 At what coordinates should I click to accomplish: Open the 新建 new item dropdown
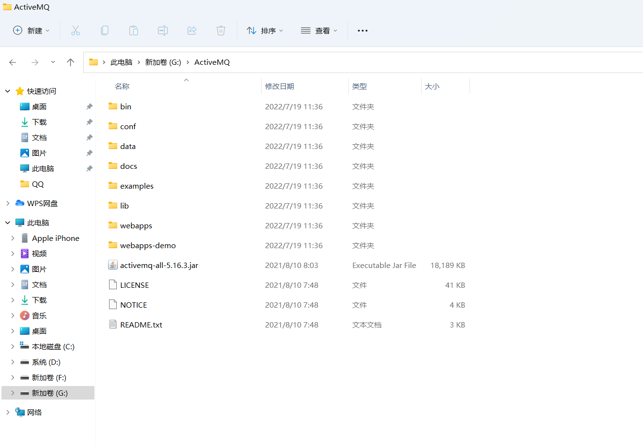[31, 30]
